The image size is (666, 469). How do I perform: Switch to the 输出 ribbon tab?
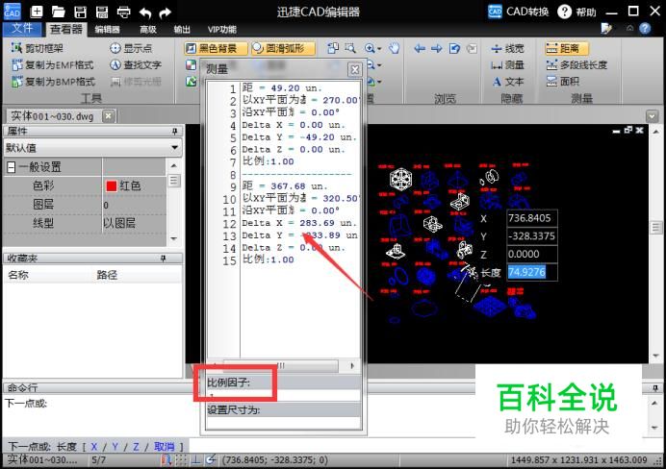pos(182,29)
